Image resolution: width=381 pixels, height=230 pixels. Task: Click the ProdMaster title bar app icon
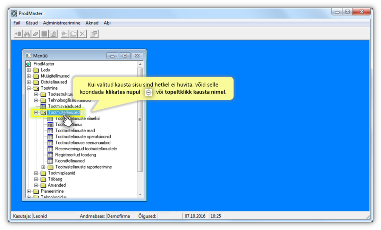(14, 14)
